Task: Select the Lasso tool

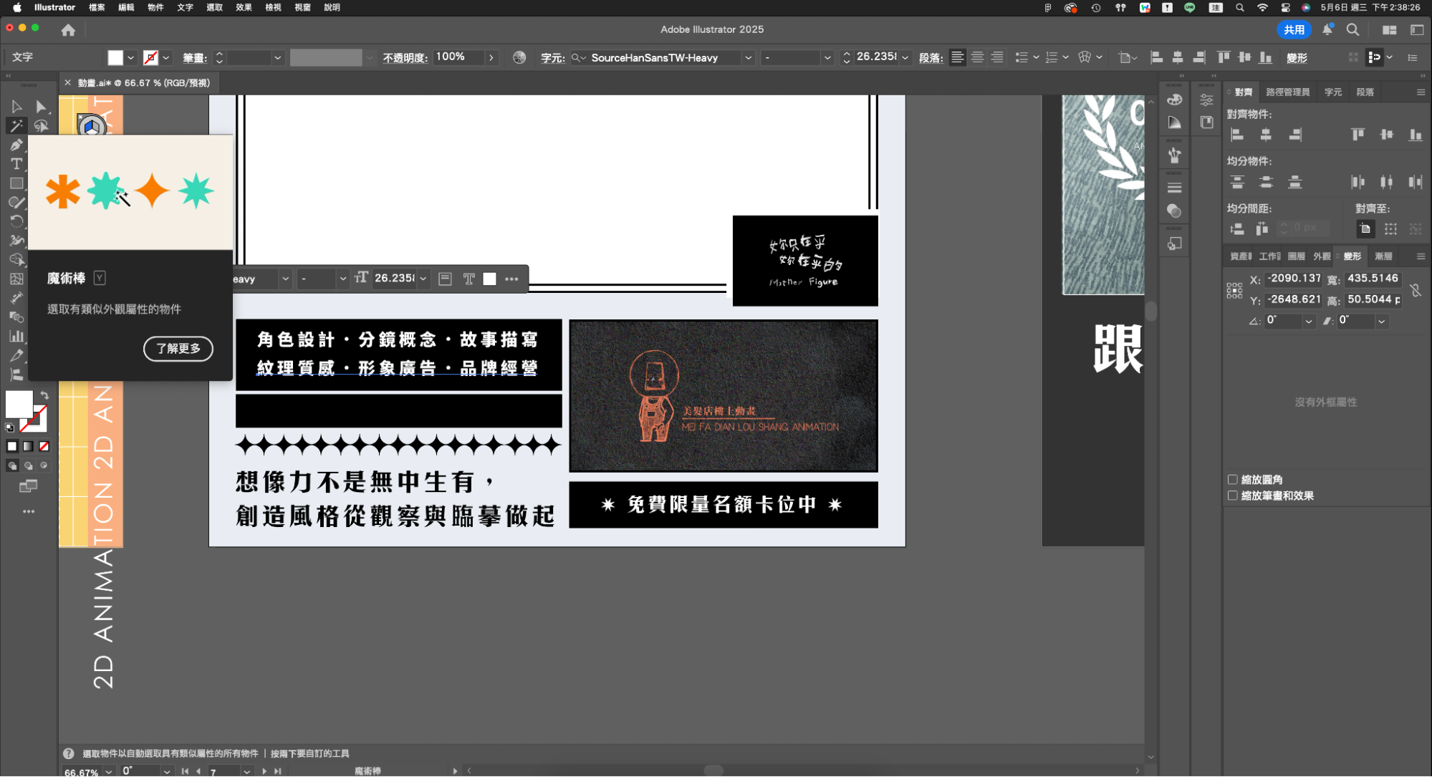Action: click(41, 126)
